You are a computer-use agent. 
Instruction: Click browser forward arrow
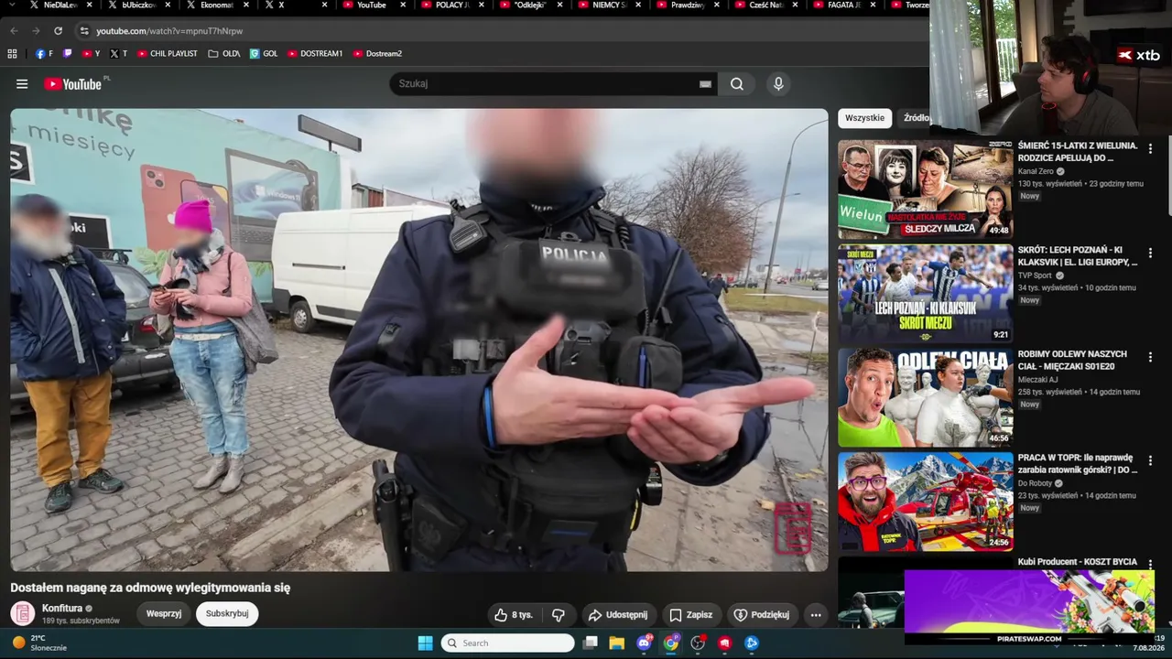point(36,31)
